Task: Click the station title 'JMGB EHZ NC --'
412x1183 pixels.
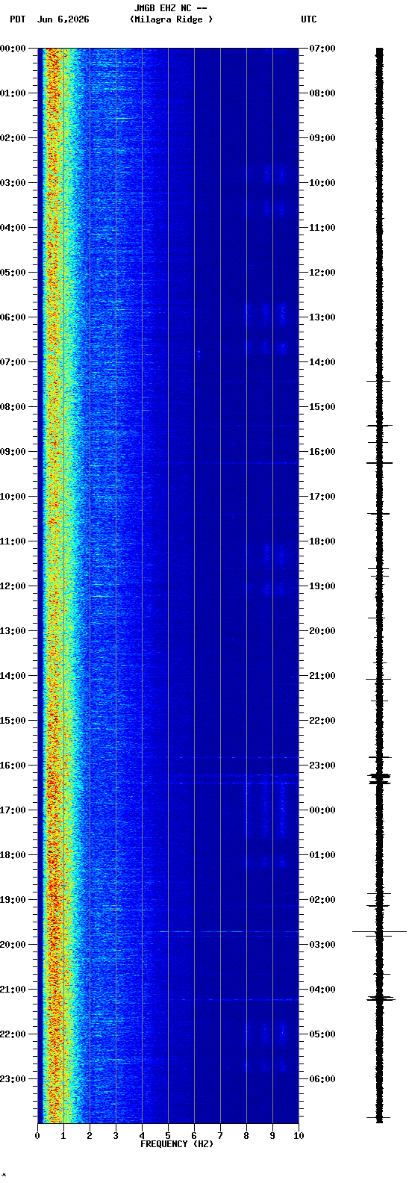Action: (170, 8)
